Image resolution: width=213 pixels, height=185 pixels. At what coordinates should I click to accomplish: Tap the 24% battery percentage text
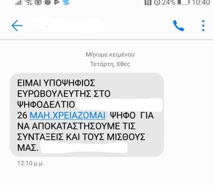tap(169, 2)
